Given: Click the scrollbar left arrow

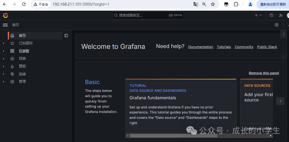Looking at the screenshot, I should [127, 136].
